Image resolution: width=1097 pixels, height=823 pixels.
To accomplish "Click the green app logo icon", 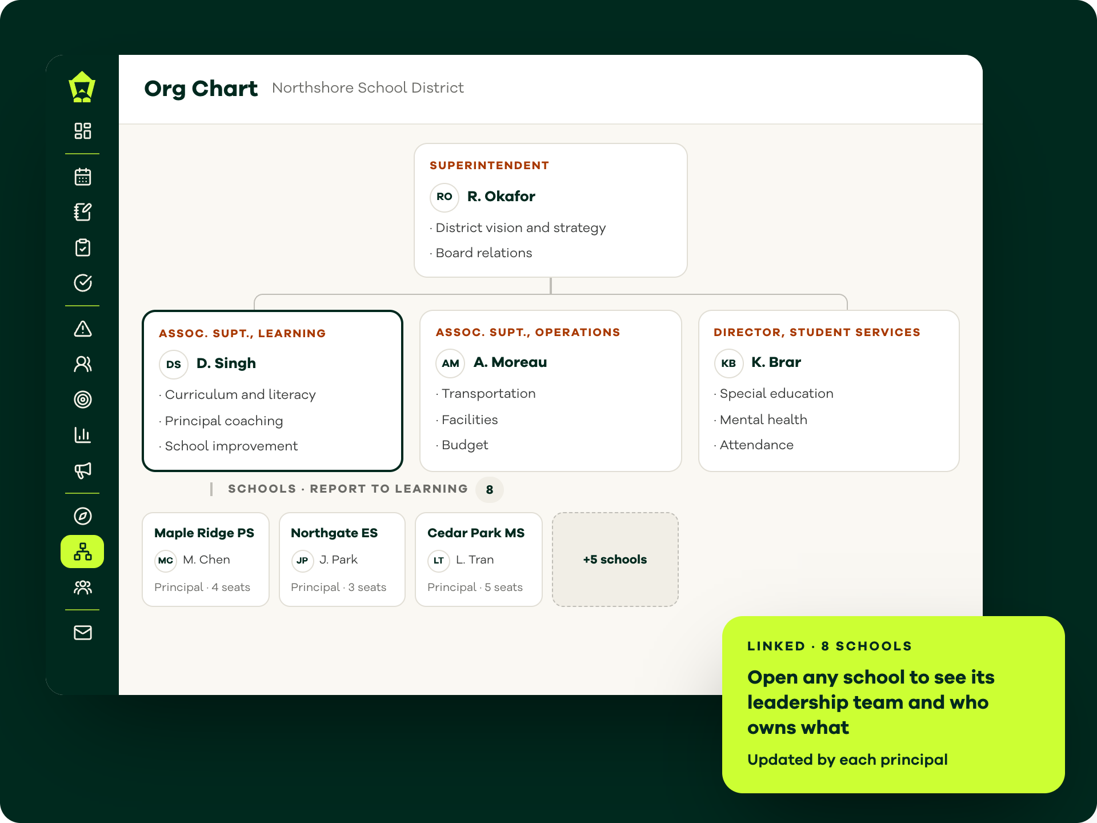I will tap(82, 87).
